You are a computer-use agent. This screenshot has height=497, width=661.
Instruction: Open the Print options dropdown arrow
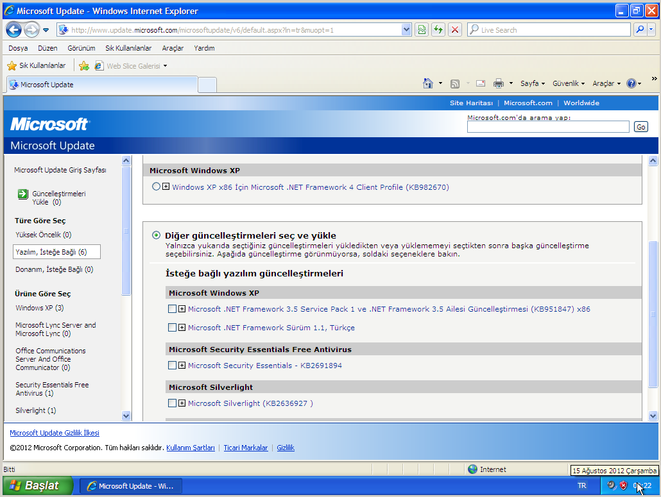click(511, 83)
